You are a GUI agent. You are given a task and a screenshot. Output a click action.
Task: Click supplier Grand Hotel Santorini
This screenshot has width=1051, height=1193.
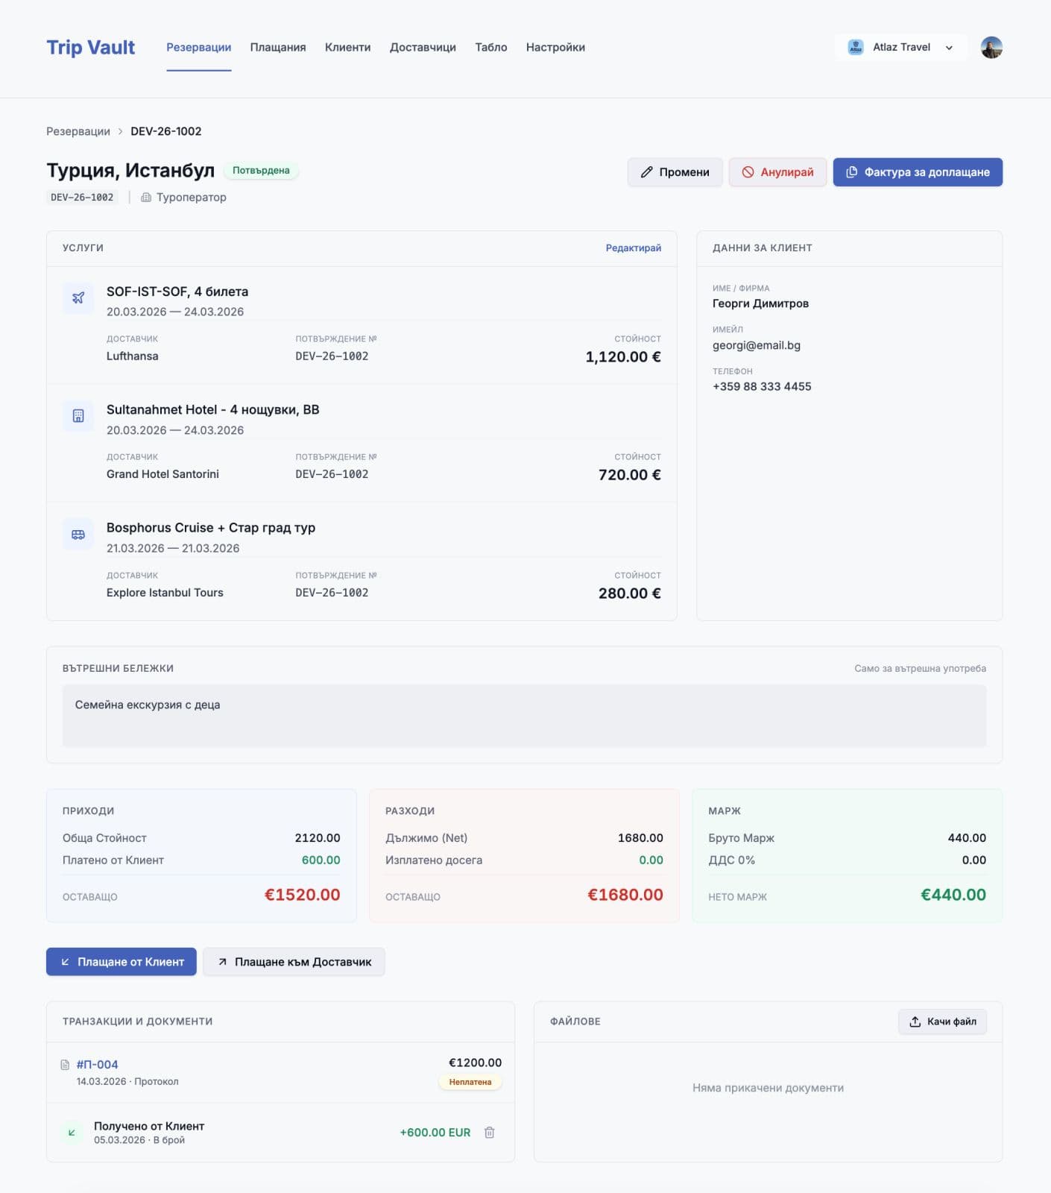pyautogui.click(x=162, y=474)
